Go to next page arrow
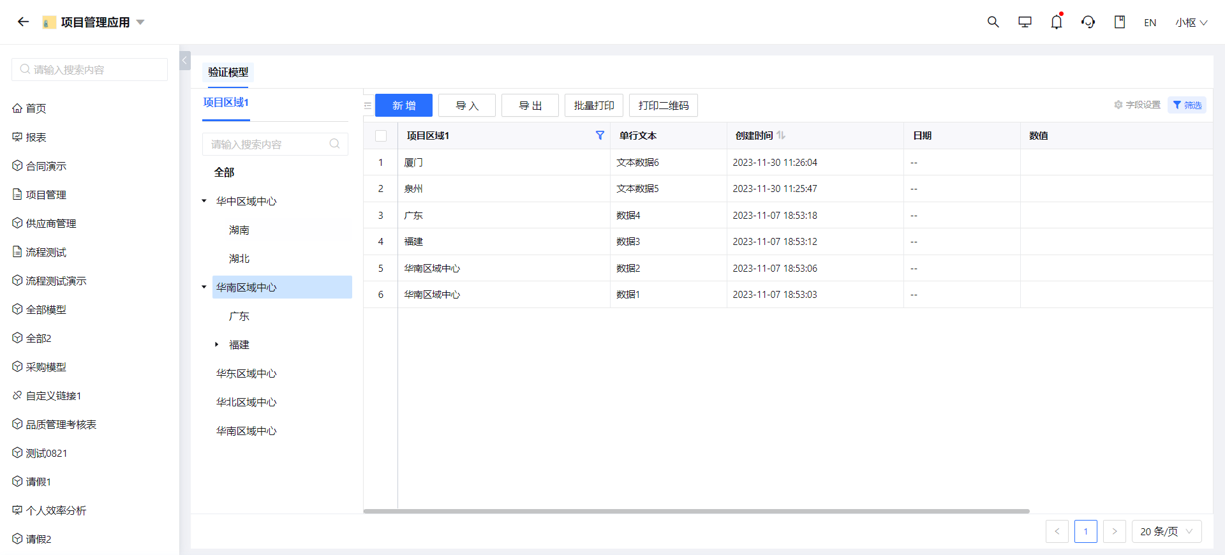 (1115, 531)
